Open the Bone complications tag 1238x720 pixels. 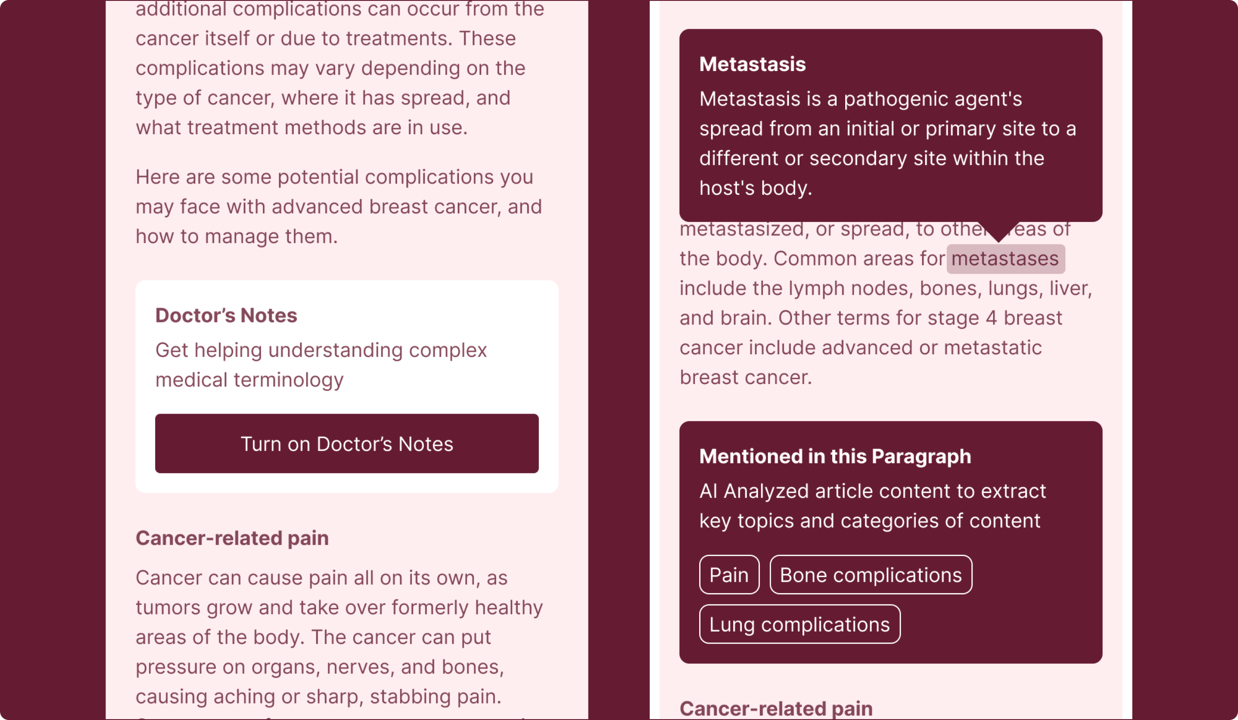(871, 574)
